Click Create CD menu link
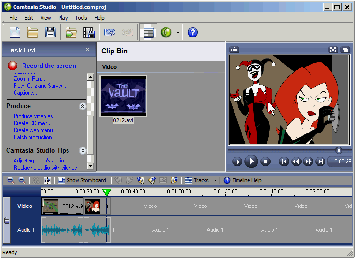This screenshot has width=355, height=258. (34, 123)
